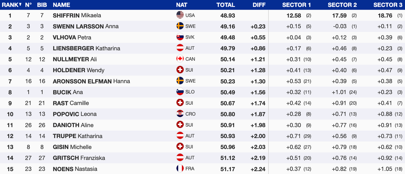Click the USA flag icon beside Shiffrin
Viewport: 405px width, 174px height.
click(x=180, y=15)
